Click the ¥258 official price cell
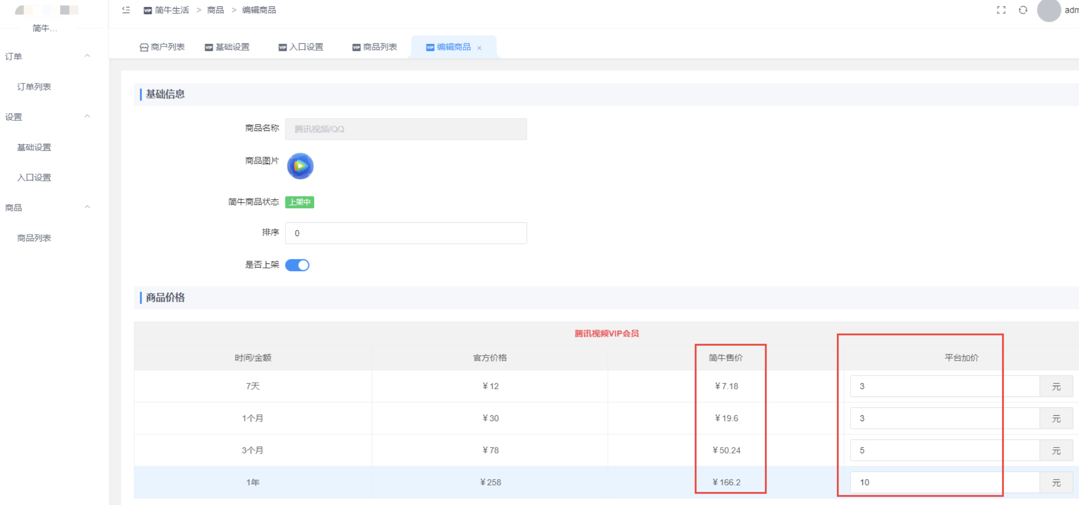Screen dimensions: 1079x505 tap(491, 482)
